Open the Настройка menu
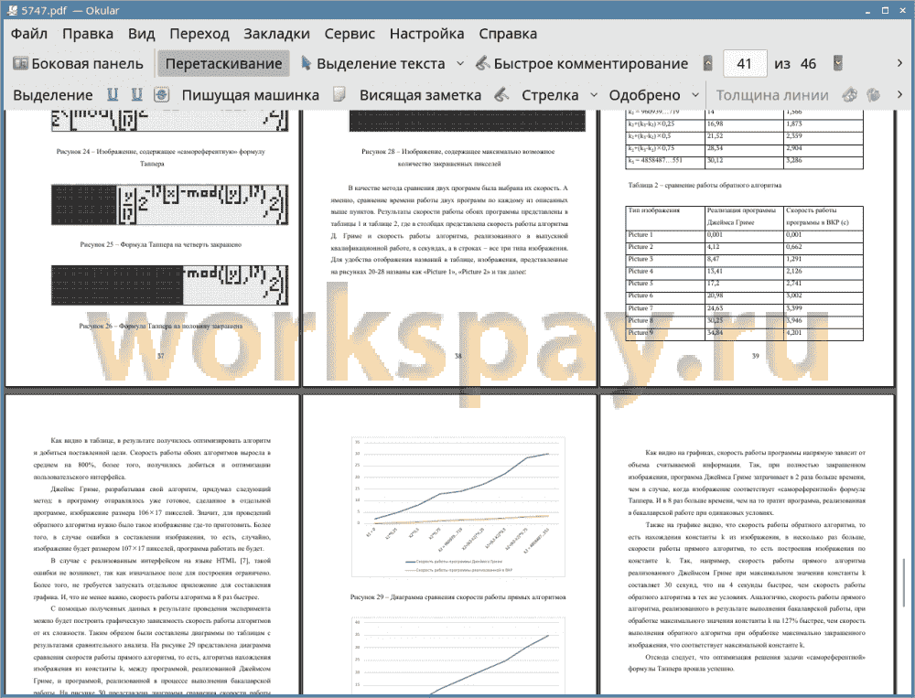Viewport: 915px width, 698px height. (426, 34)
